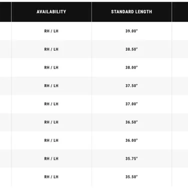
Task: Click the AVAILABILITY column header
Action: click(x=51, y=12)
